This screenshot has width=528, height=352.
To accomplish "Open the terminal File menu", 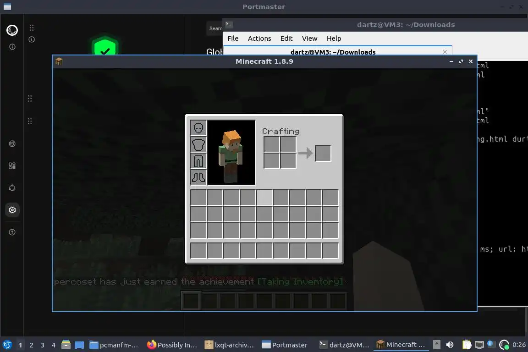I will 233,38.
